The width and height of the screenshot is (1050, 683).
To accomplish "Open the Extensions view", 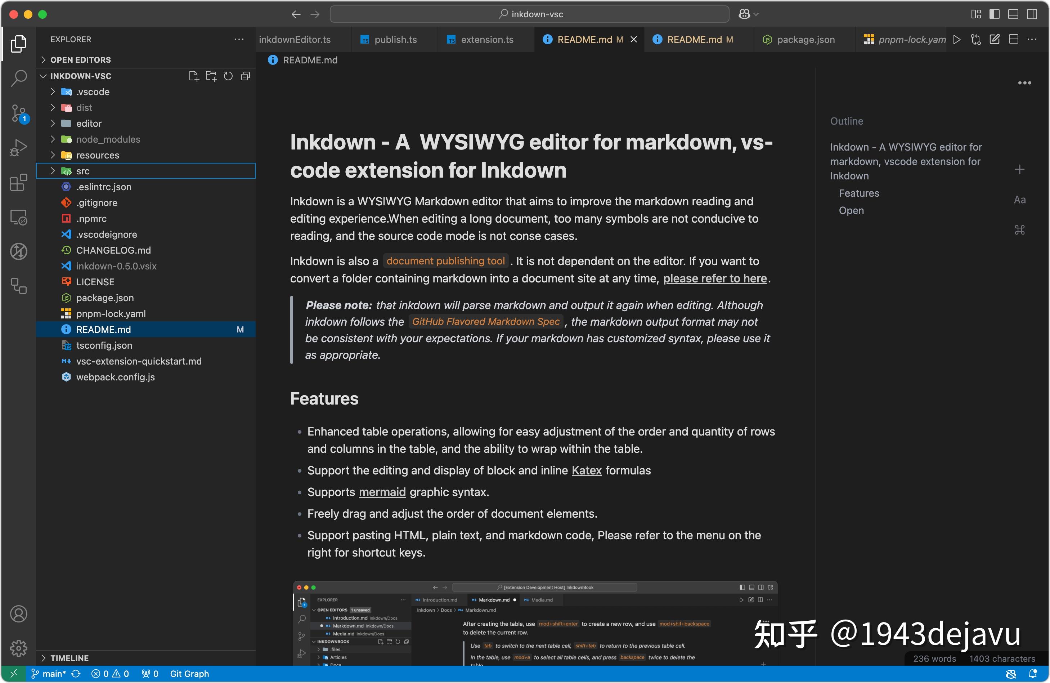I will coord(18,182).
